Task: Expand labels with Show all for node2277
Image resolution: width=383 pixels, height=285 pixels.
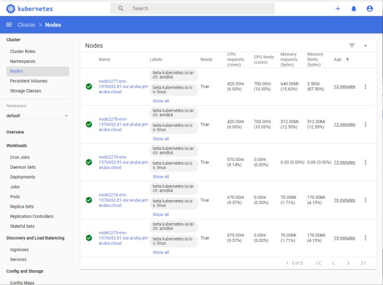Action: click(x=161, y=101)
